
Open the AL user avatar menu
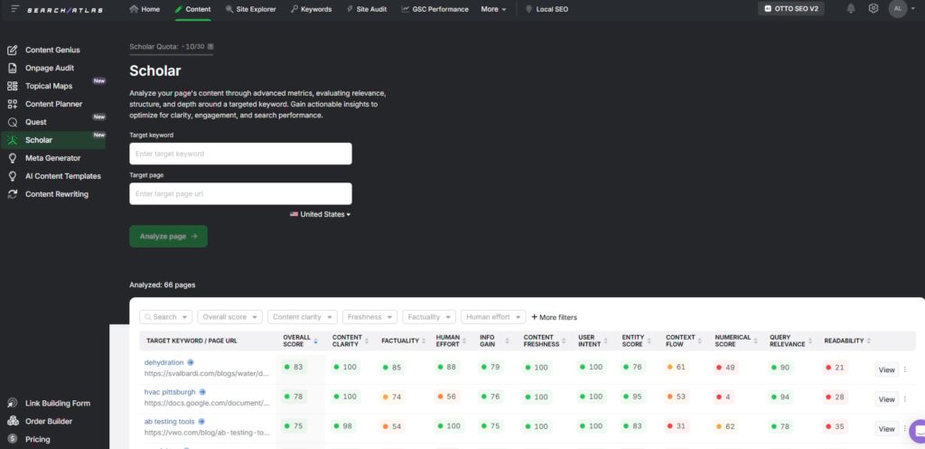coord(897,9)
